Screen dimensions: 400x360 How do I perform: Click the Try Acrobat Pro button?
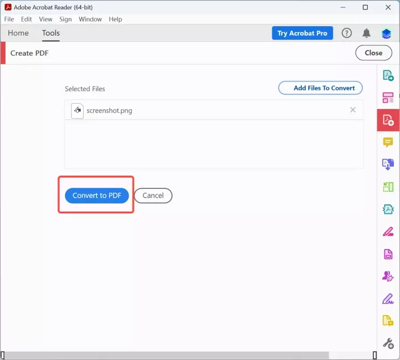point(302,33)
